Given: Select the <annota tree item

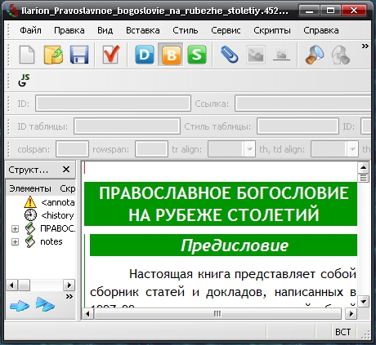Looking at the screenshot, I should click(58, 202).
